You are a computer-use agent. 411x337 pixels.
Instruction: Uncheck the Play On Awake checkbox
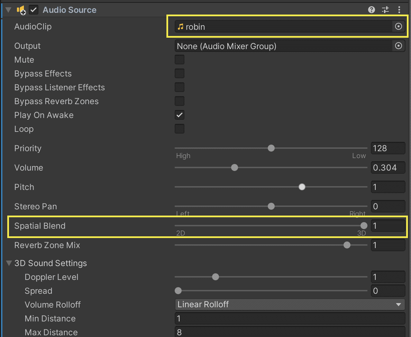tap(180, 115)
